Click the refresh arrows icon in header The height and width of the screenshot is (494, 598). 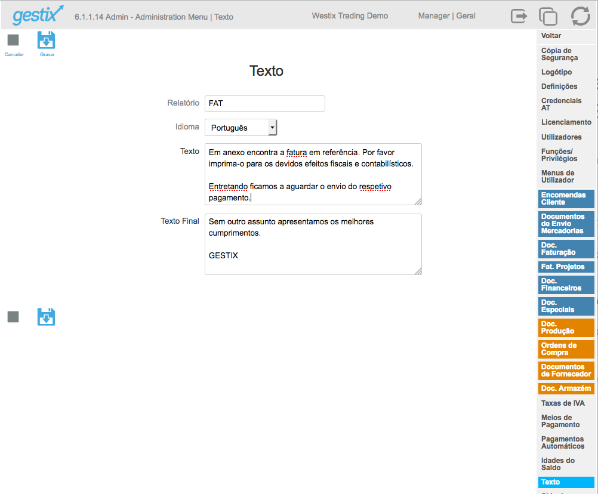point(580,16)
